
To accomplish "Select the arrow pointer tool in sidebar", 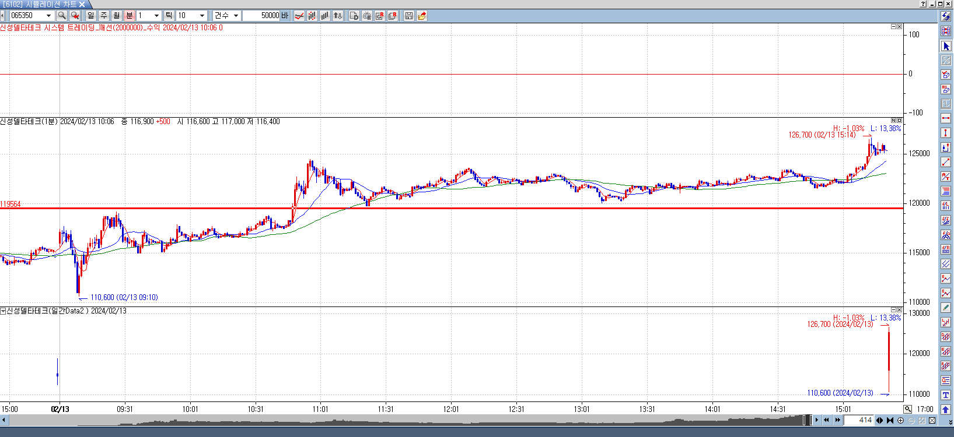I will tap(946, 46).
